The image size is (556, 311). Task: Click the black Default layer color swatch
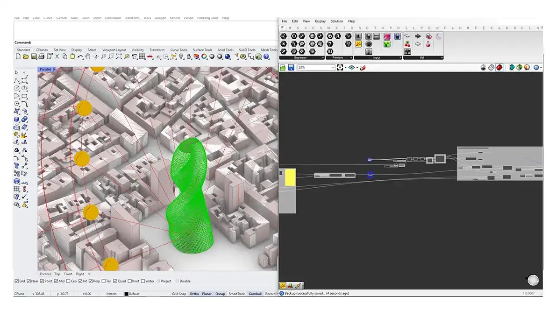tap(126, 294)
